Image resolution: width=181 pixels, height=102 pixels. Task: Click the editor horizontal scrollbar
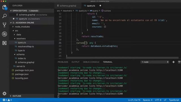coord(122,58)
